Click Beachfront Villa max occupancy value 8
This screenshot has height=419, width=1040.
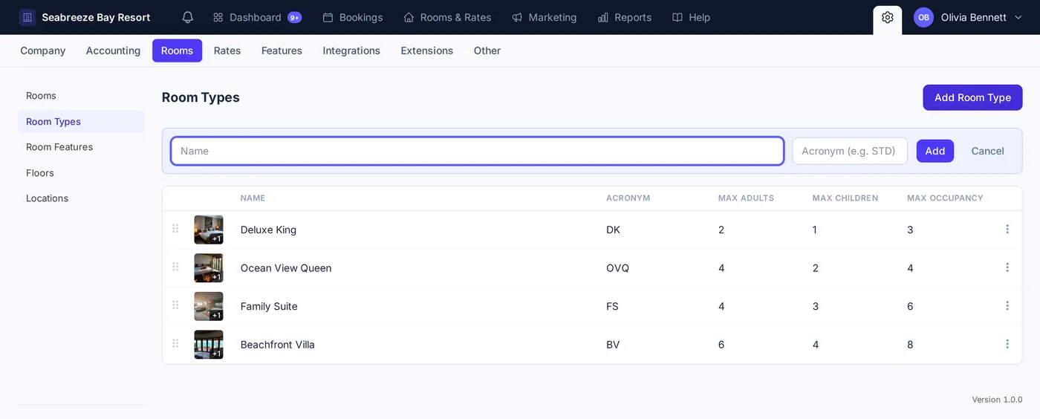click(910, 345)
